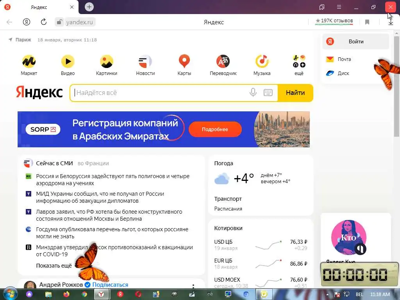The image size is (400, 300).
Task: Open news about Россия и Белоруссия учения
Action: point(113,180)
